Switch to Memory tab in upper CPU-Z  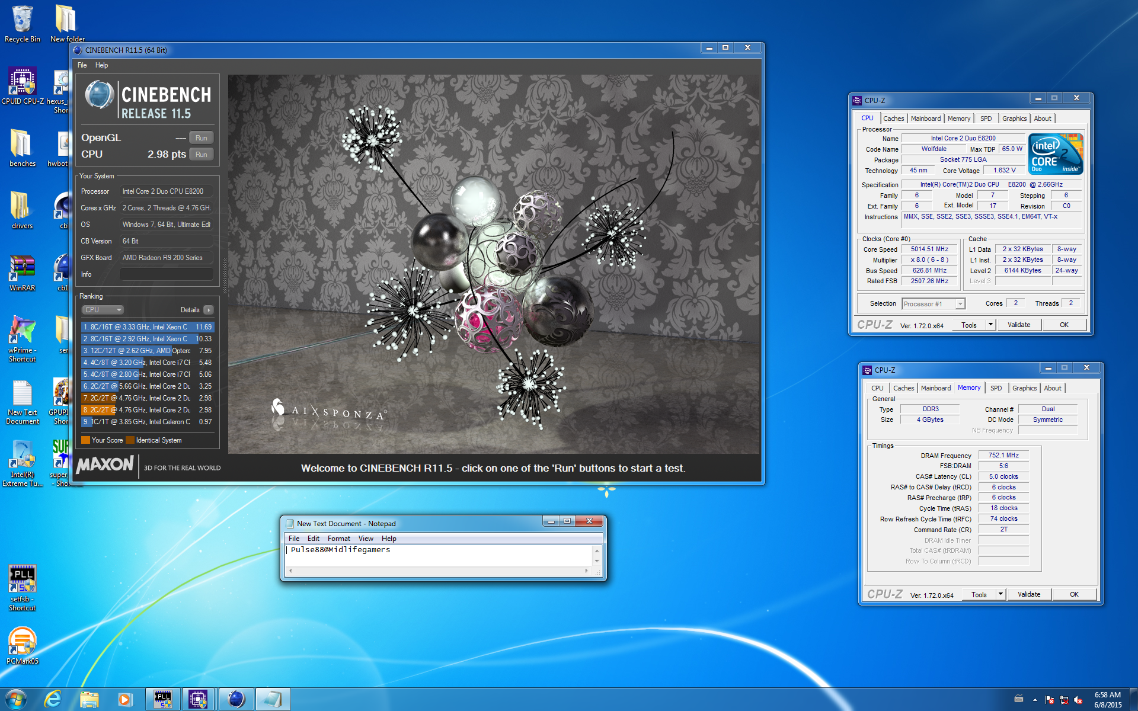[x=959, y=118]
